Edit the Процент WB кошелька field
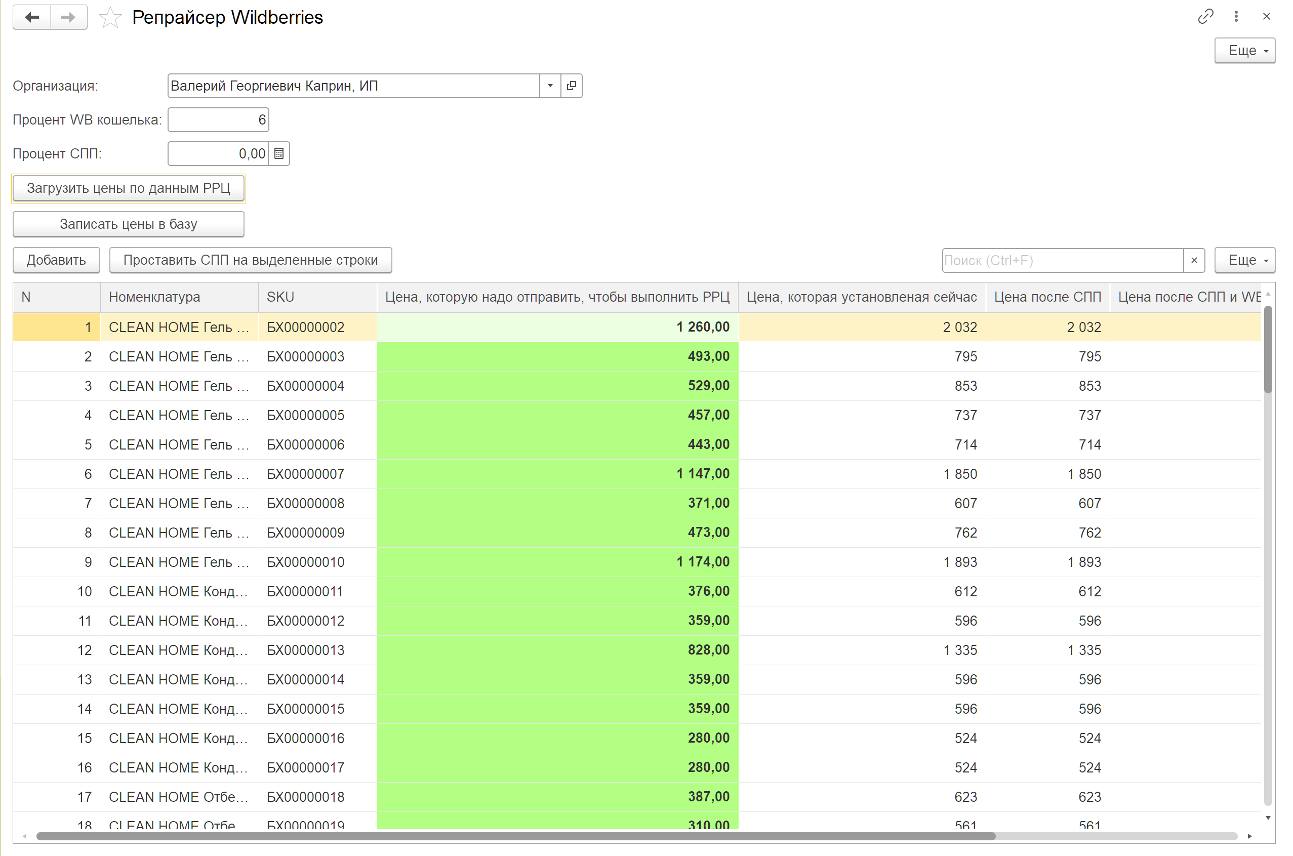This screenshot has height=856, width=1293. click(218, 119)
